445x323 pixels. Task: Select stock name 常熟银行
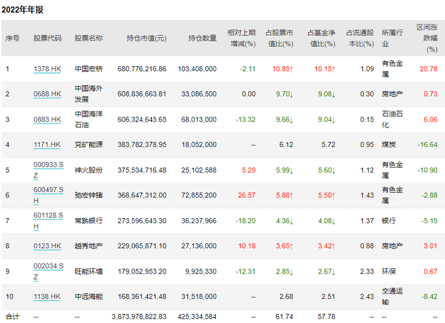point(88,221)
